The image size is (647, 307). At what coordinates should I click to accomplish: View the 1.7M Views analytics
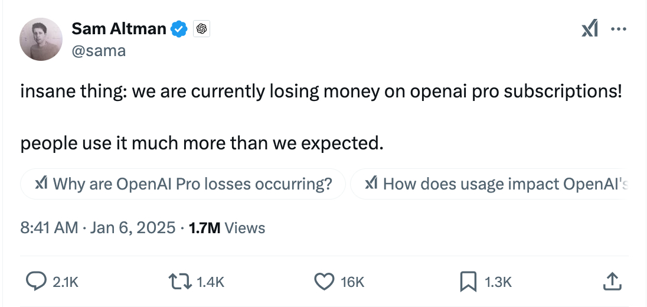coord(227,228)
